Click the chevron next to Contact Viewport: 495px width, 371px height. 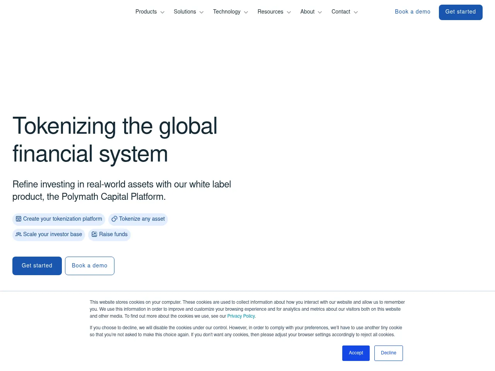356,12
